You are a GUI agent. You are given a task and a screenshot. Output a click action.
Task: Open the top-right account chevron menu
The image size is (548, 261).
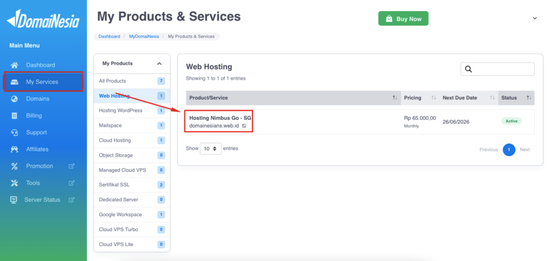535,18
